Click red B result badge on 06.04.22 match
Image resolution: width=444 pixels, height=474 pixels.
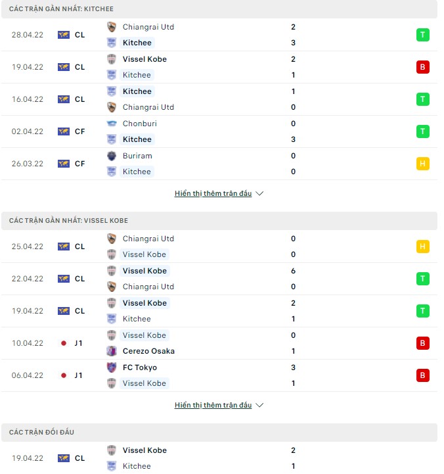[423, 375]
